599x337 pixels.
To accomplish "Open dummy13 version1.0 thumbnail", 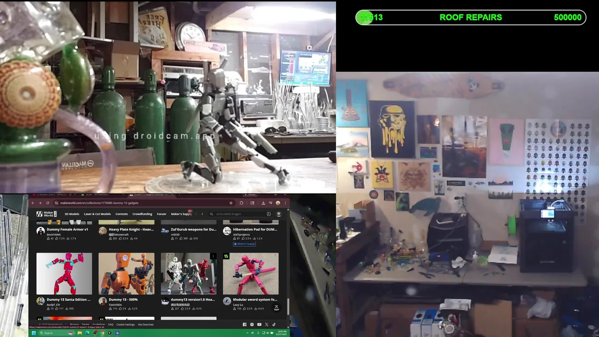I will coord(189,274).
